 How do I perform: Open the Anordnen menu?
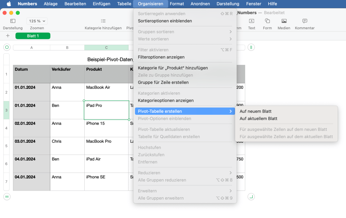(x=200, y=4)
